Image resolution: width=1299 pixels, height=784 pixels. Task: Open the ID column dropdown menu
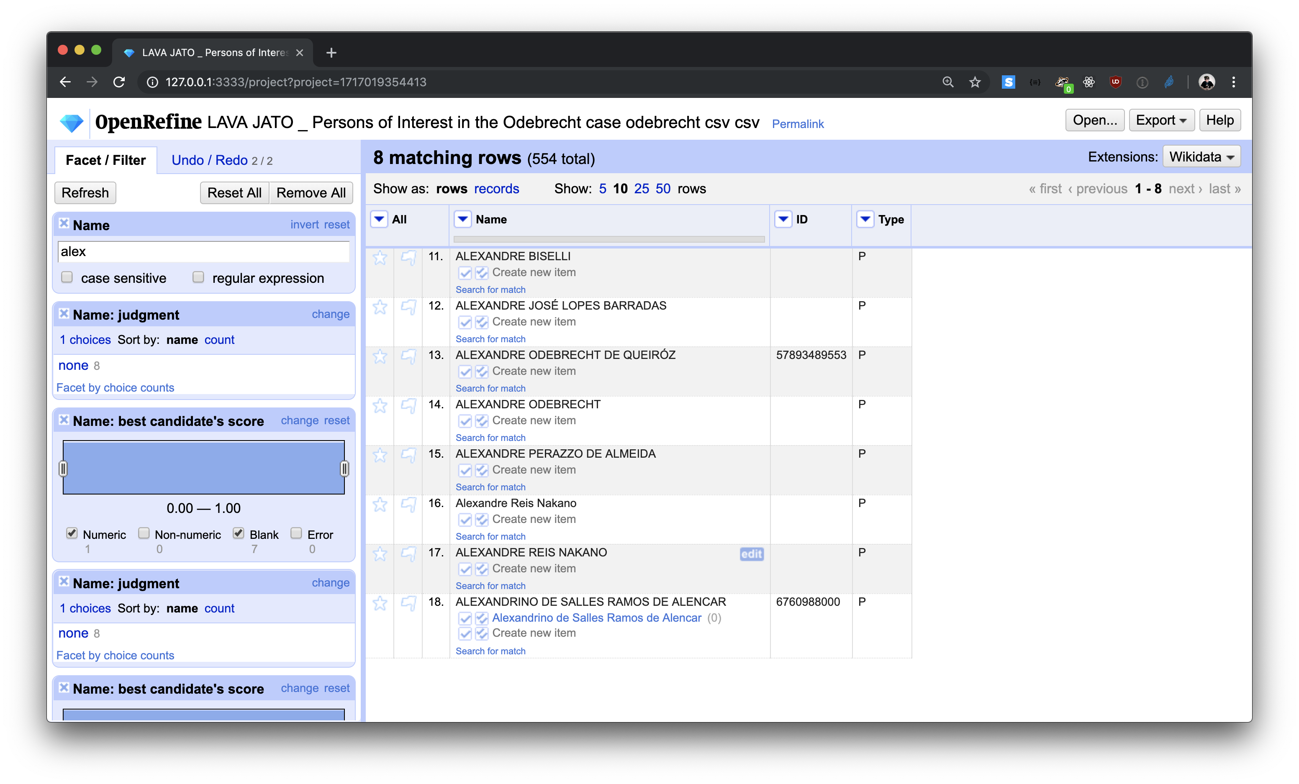tap(783, 219)
